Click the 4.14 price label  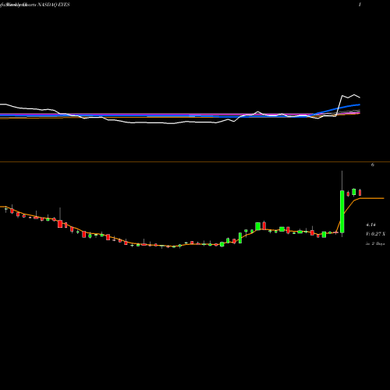[x=370, y=225]
